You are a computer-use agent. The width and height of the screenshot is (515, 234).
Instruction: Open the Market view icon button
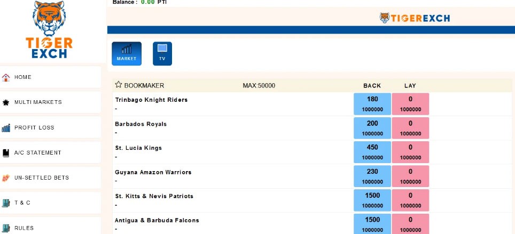click(127, 53)
